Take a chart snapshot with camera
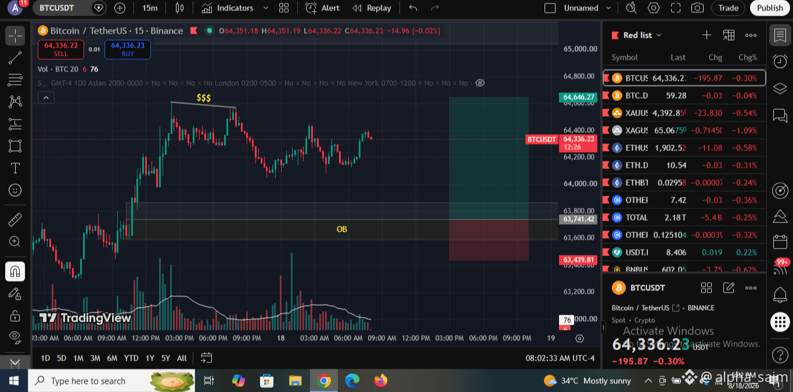Image resolution: width=793 pixels, height=392 pixels. (x=697, y=8)
